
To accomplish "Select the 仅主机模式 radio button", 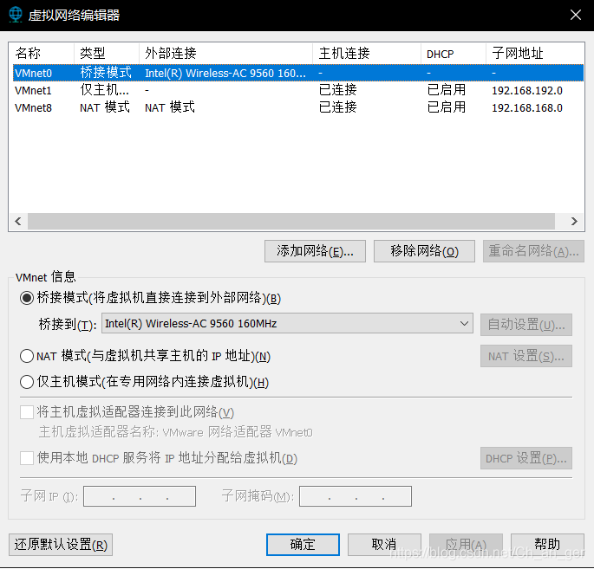I will point(27,382).
